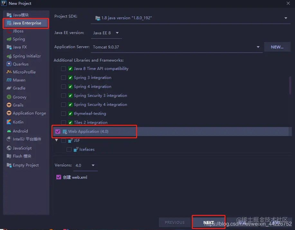Click the Java Enterprise icon
295x230 pixels.
click(9, 23)
